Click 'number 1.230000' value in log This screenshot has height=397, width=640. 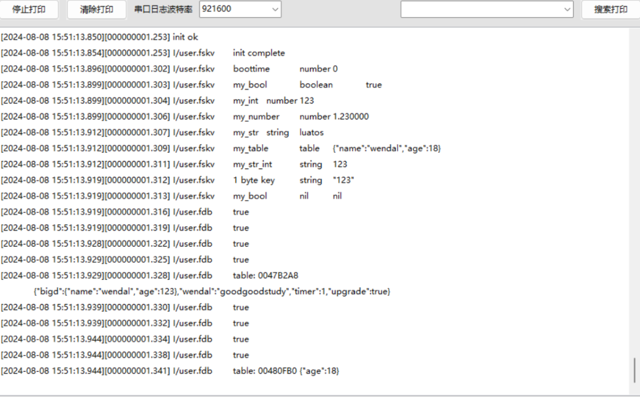334,117
